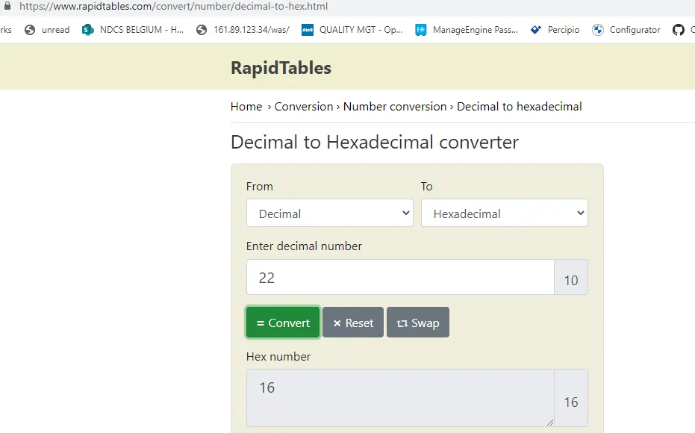Viewport: 695px width, 433px height.
Task: Open the QUALITY MGT Atos bookmark
Action: (352, 30)
